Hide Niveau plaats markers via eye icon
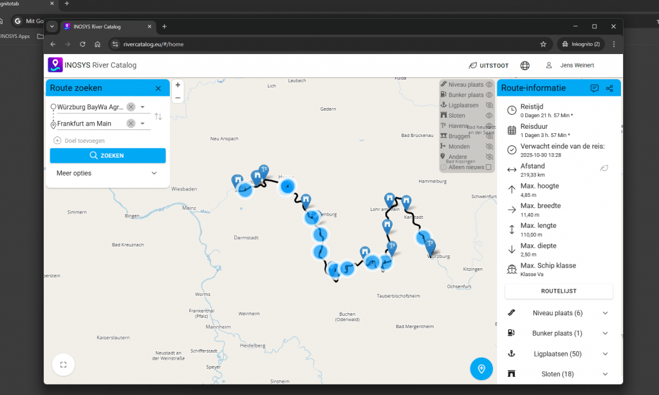Screen dimensions: 659x395 click(x=489, y=85)
